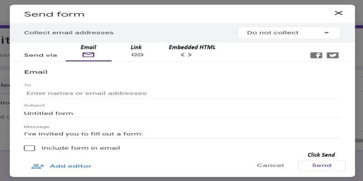Click the collect emails dropdown arrow
This screenshot has width=363, height=181.
[x=326, y=33]
